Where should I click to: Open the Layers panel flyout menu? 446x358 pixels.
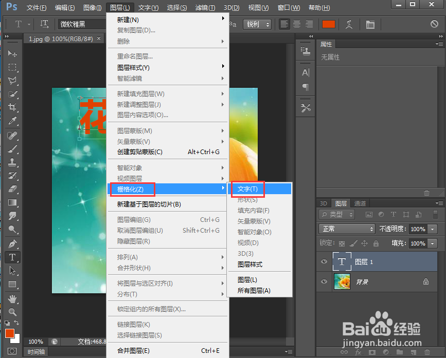[439, 203]
